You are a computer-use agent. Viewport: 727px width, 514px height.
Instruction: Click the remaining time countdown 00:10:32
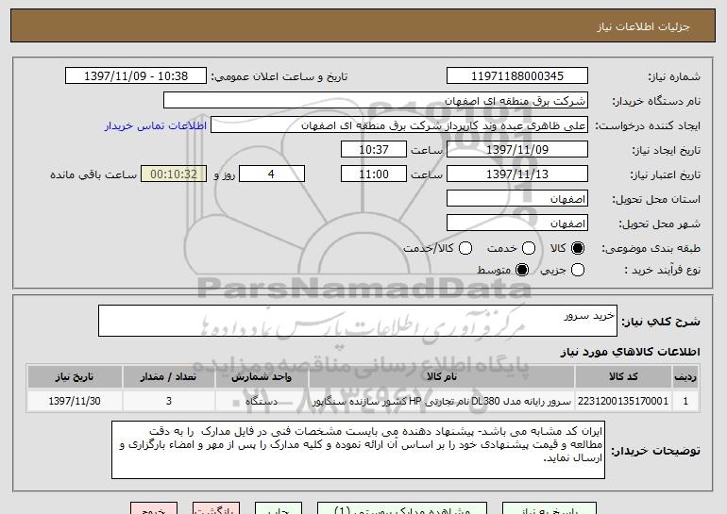coord(174,174)
